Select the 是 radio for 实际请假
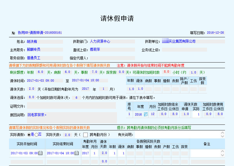This screenshot has width=234, height=166. coord(29,135)
